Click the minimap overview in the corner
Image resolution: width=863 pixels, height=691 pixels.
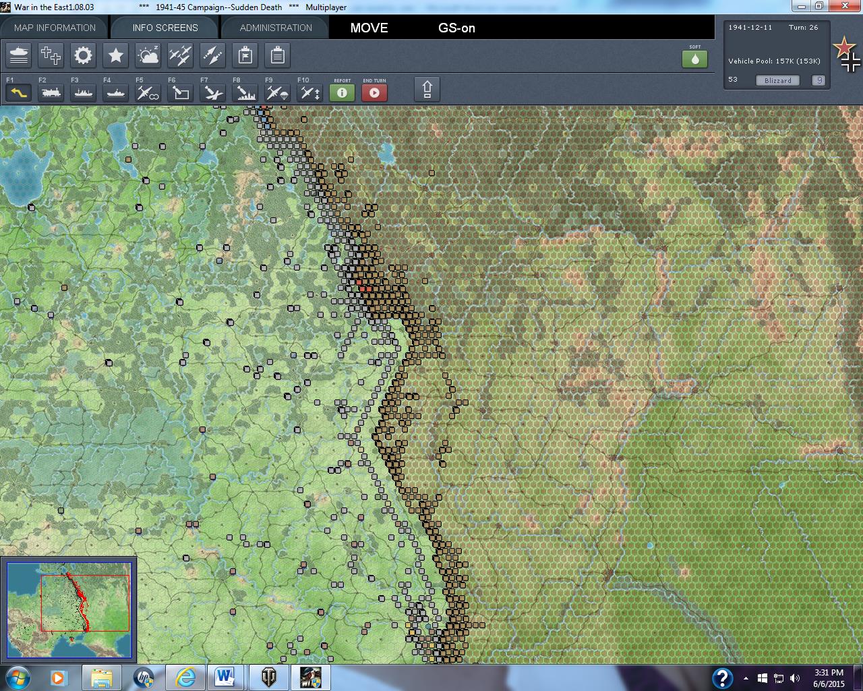click(x=69, y=610)
